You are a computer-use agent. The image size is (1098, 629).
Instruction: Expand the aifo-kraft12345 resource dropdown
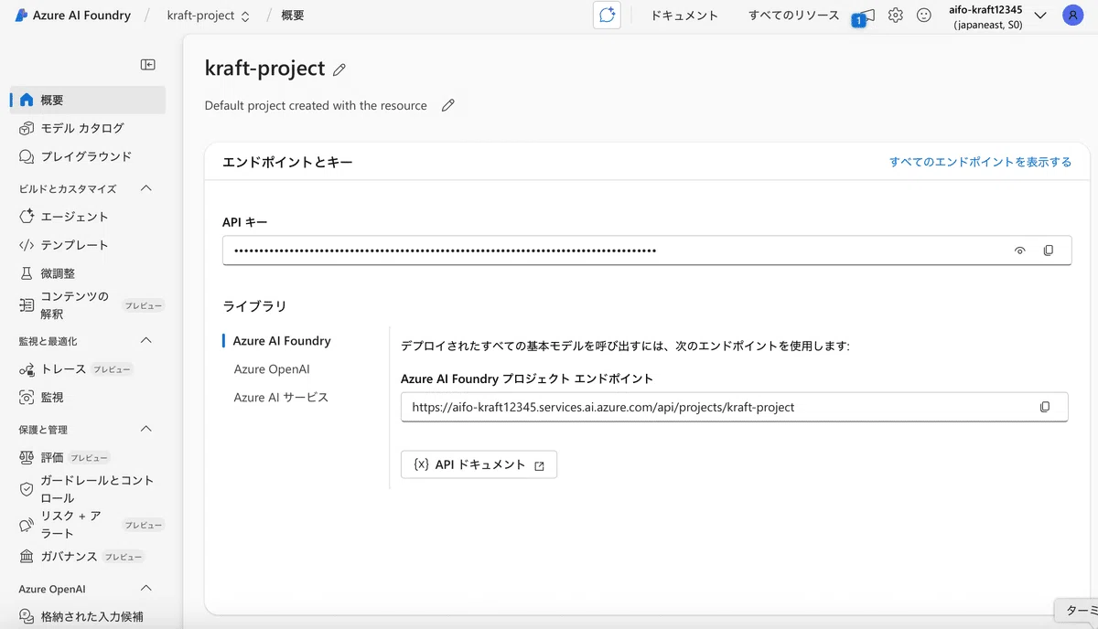coord(1039,16)
